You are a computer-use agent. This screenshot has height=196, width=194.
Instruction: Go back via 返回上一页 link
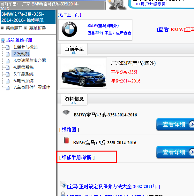point(69,15)
